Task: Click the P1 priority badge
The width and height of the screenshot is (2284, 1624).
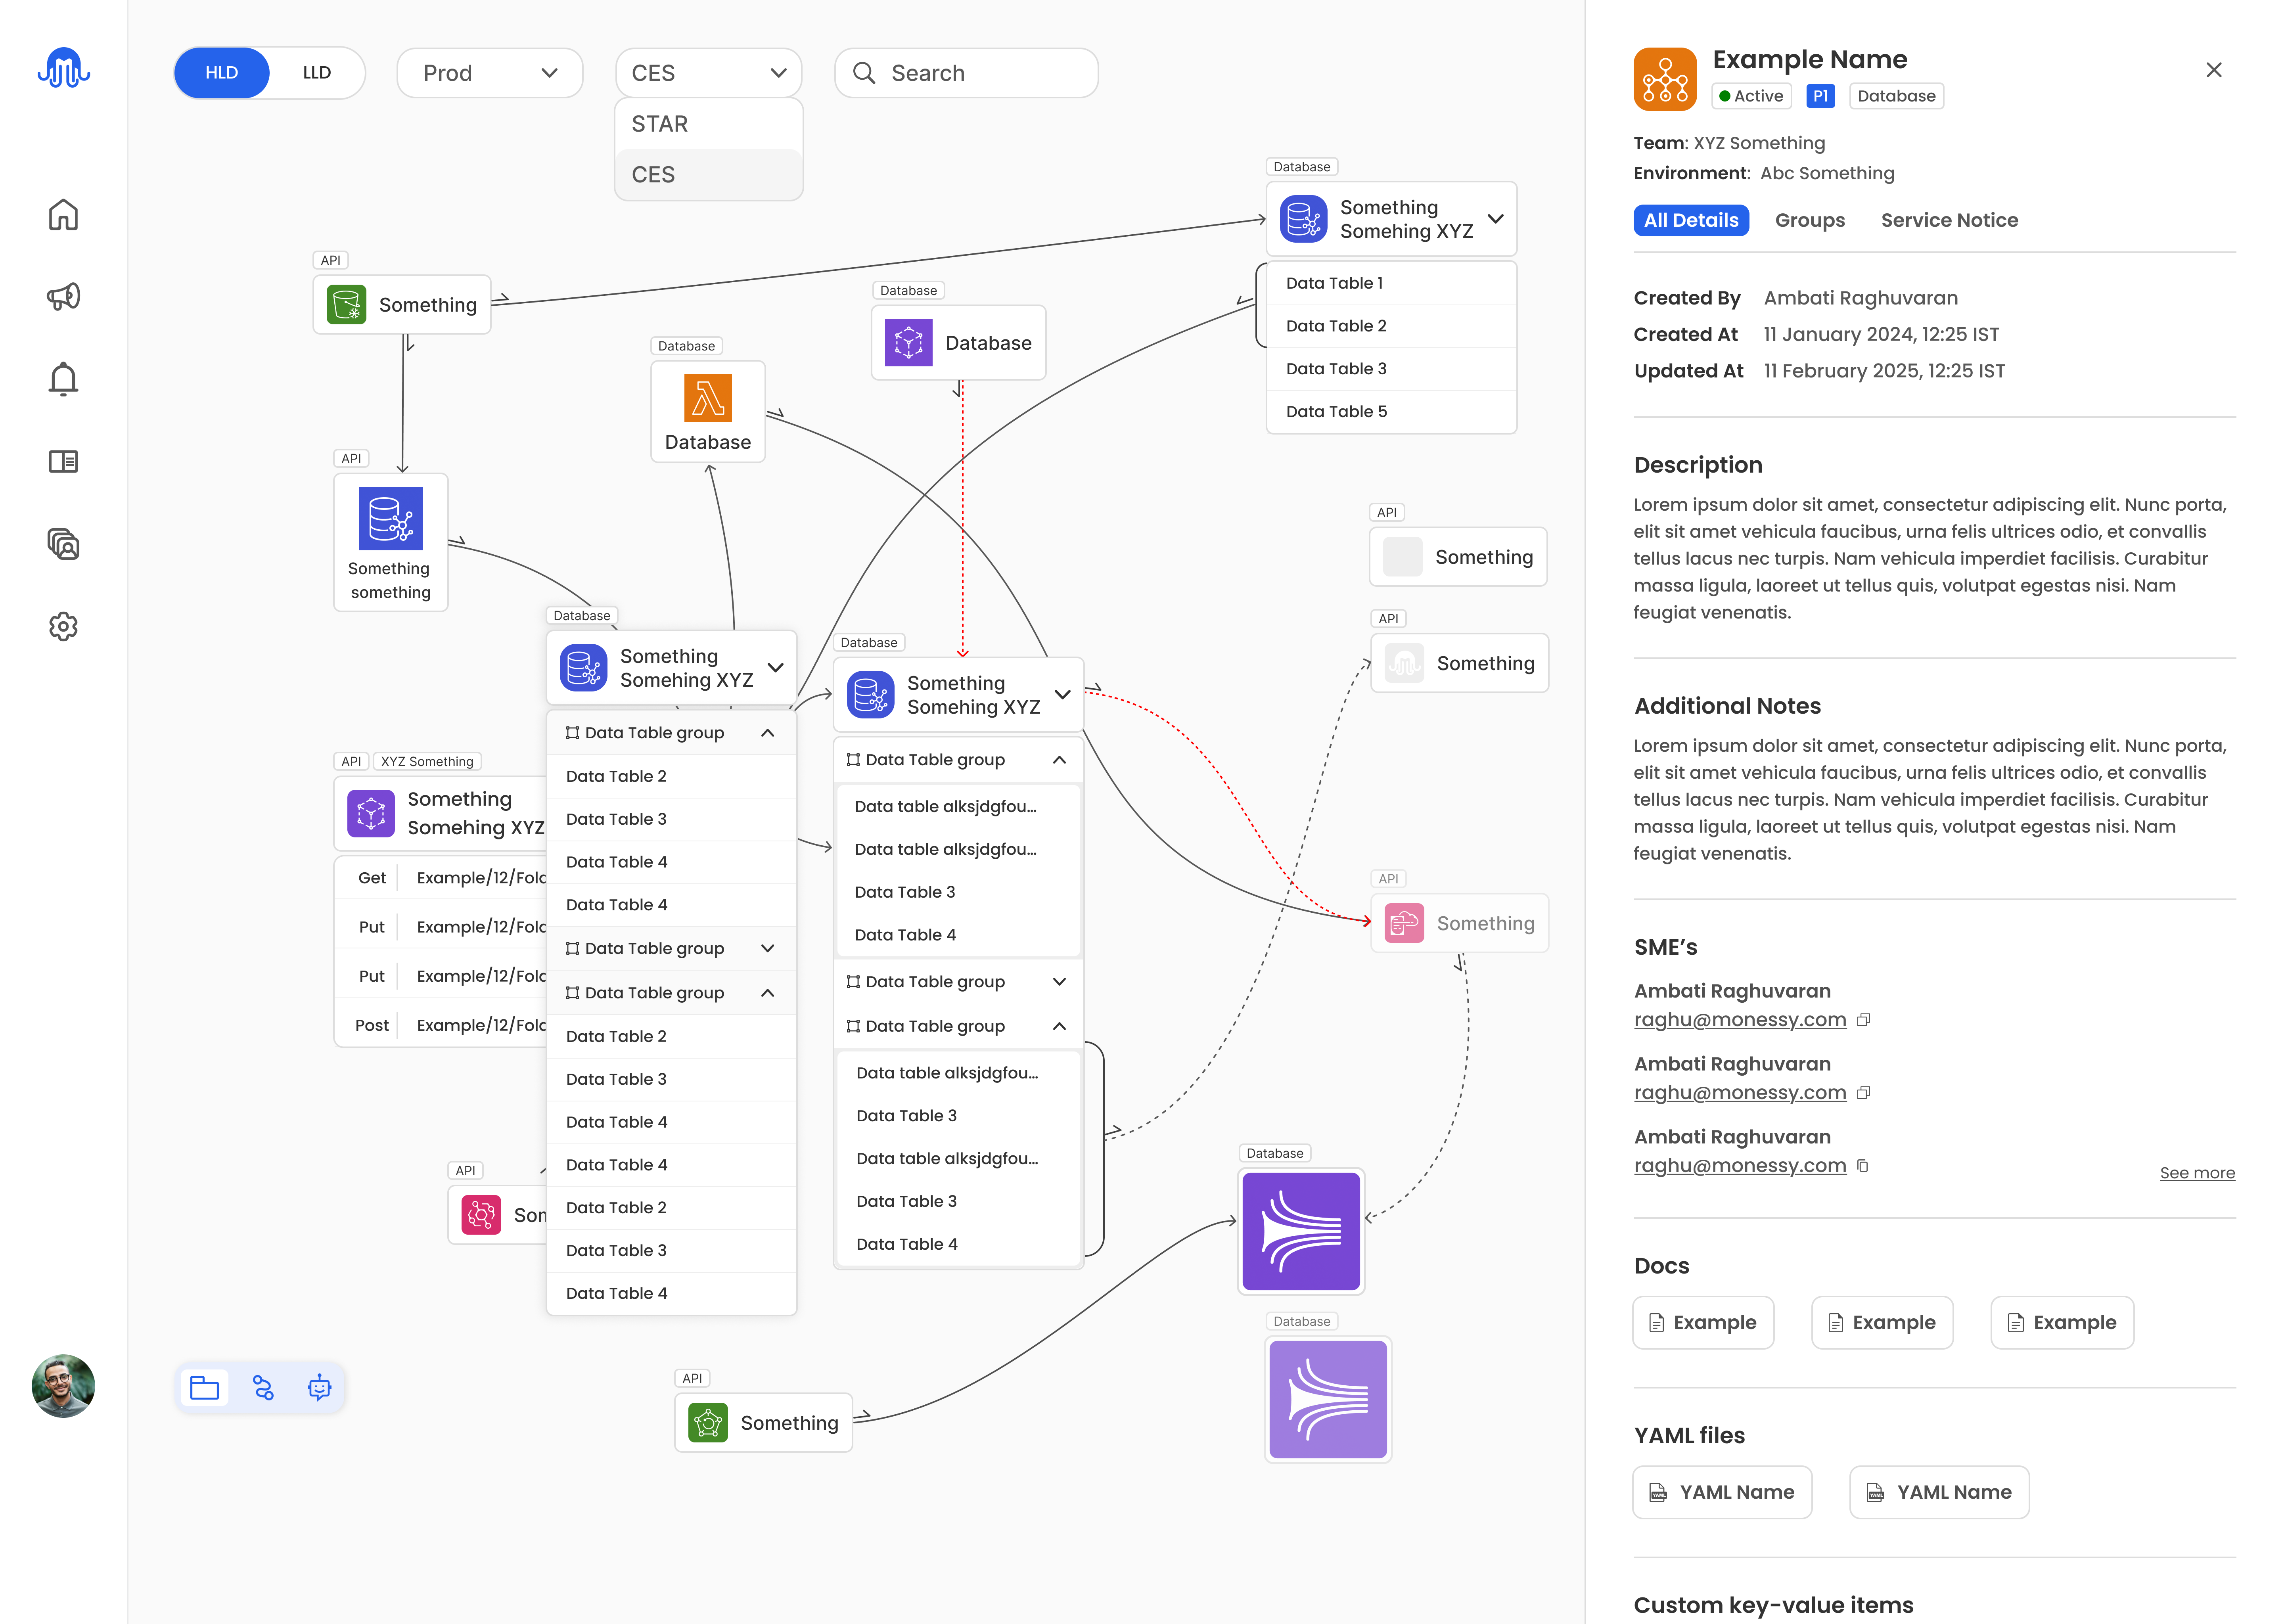Action: 1820,96
